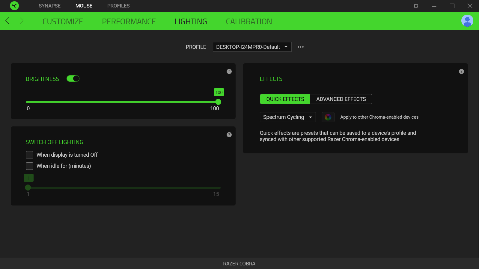Click the idle minutes slider handle
The width and height of the screenshot is (479, 269).
[28, 188]
